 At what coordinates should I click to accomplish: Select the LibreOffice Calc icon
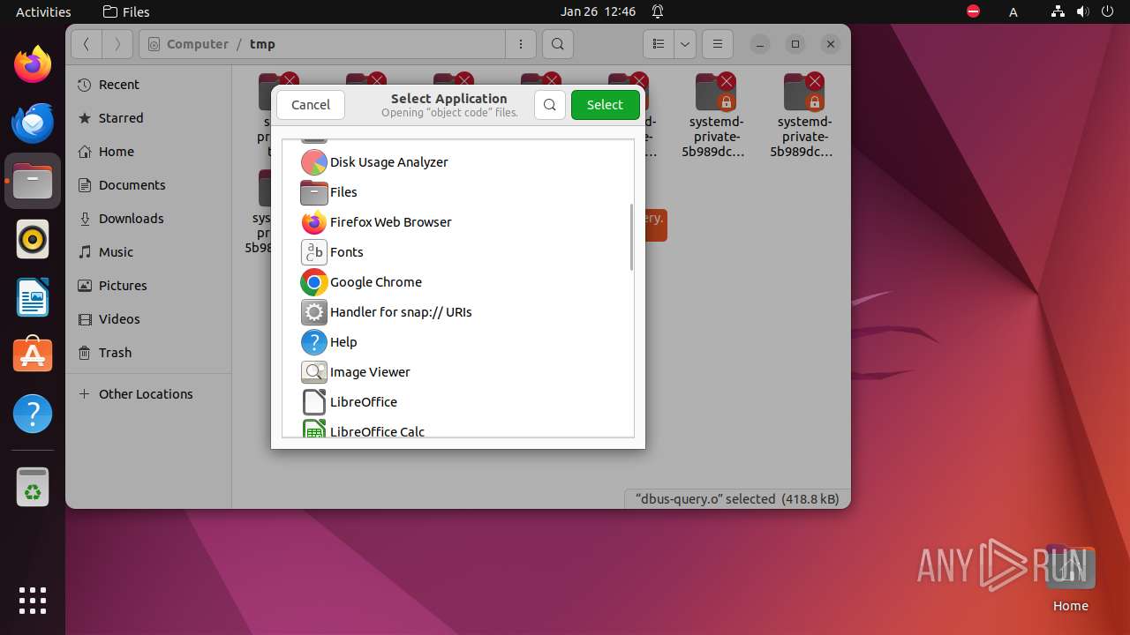click(x=313, y=430)
